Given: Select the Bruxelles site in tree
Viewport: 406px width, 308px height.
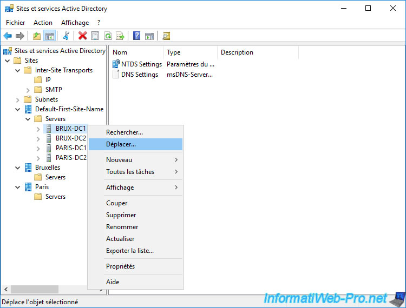Looking at the screenshot, I should click(48, 168).
